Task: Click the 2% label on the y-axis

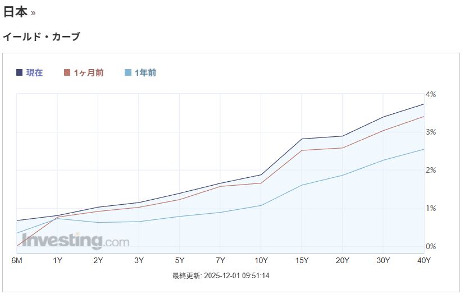Action: 431,170
